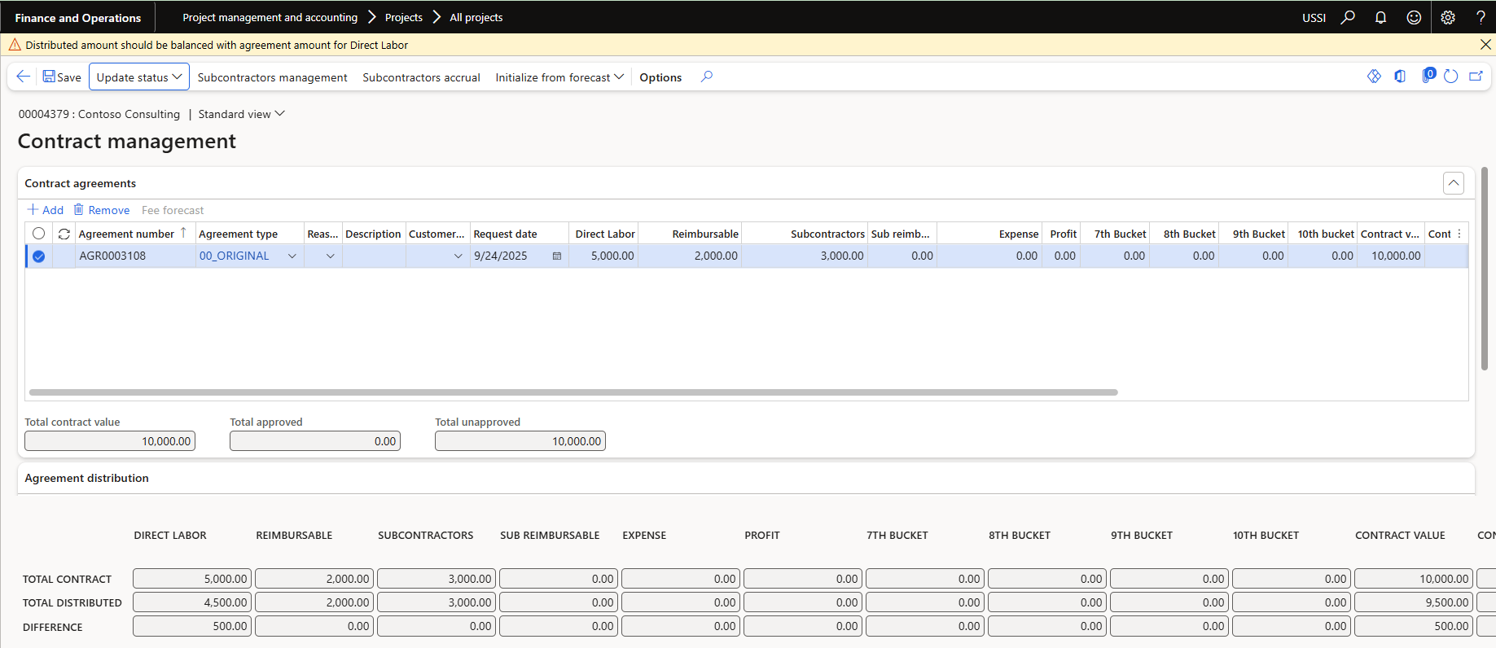Image resolution: width=1496 pixels, height=648 pixels.
Task: Expand the Initialize from forecast menu
Action: (x=559, y=77)
